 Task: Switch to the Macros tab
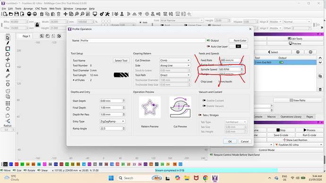[x=271, y=116]
